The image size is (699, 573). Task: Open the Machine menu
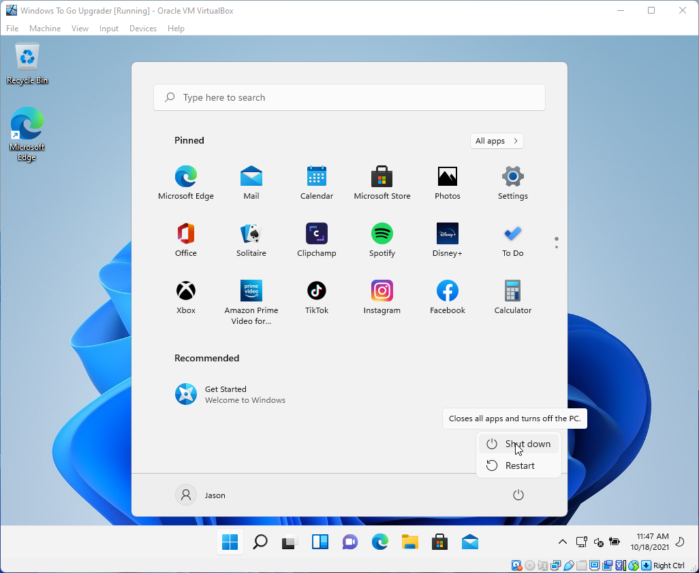44,29
